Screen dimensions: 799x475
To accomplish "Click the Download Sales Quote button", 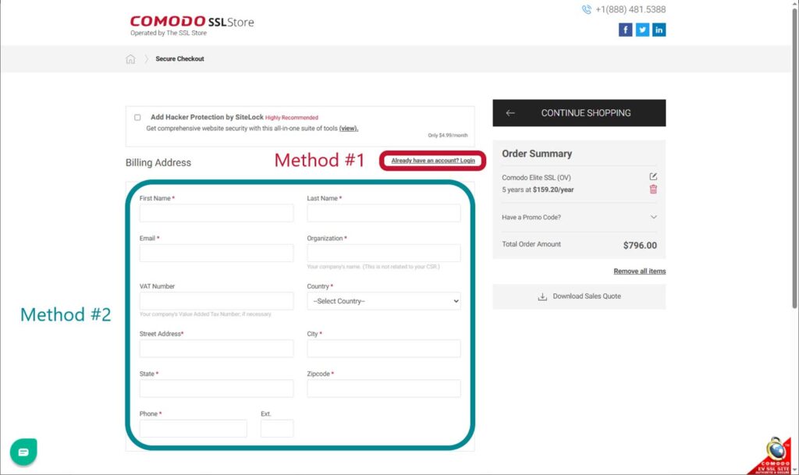I will (x=579, y=296).
